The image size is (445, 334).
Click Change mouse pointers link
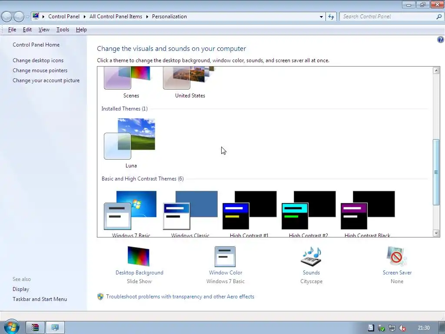point(40,70)
